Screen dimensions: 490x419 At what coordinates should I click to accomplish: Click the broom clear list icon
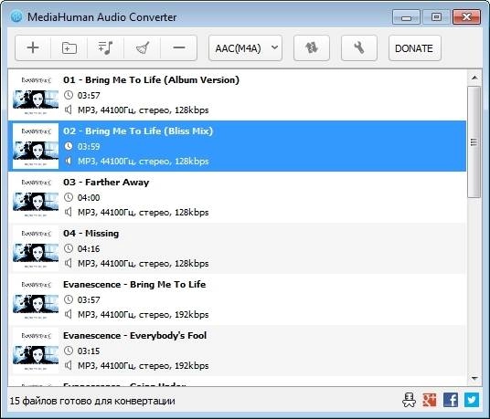[143, 48]
